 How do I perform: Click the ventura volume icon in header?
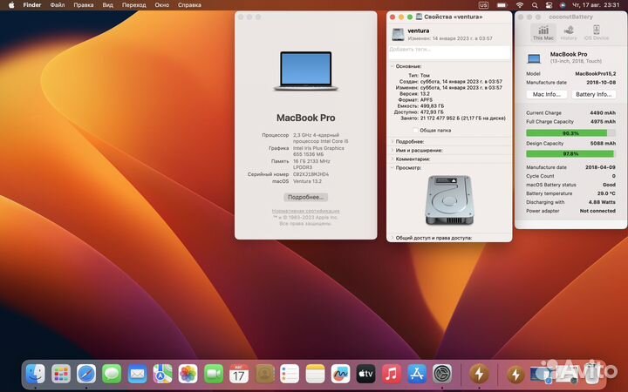pos(398,34)
